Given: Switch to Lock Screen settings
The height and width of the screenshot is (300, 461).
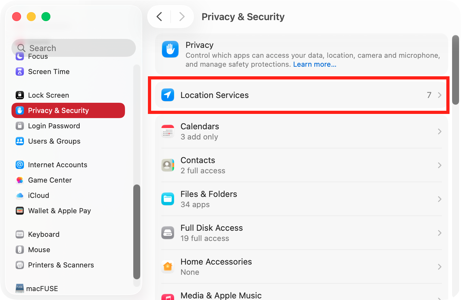Looking at the screenshot, I should pyautogui.click(x=48, y=95).
